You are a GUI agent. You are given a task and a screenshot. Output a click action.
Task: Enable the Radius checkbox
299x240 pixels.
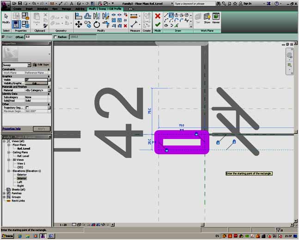pyautogui.click(x=56, y=37)
